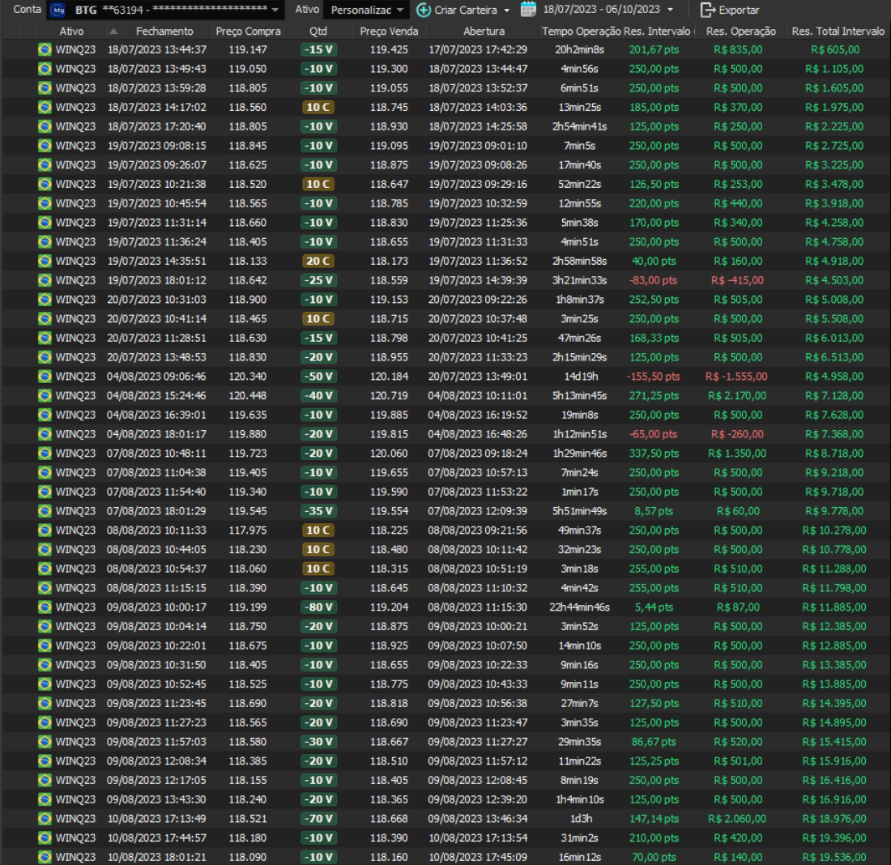The image size is (891, 865).
Task: Click the Exportar button label
Action: pos(739,11)
